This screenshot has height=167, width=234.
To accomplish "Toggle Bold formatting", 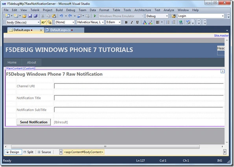I will (x=126, y=22).
